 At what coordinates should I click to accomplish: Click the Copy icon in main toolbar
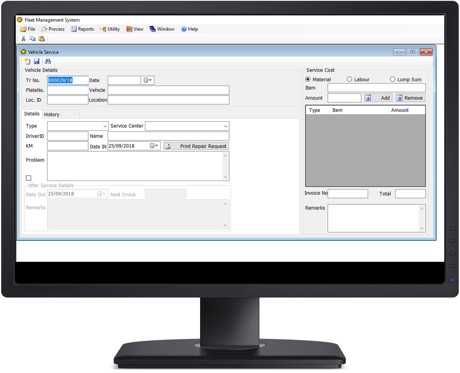pos(32,39)
